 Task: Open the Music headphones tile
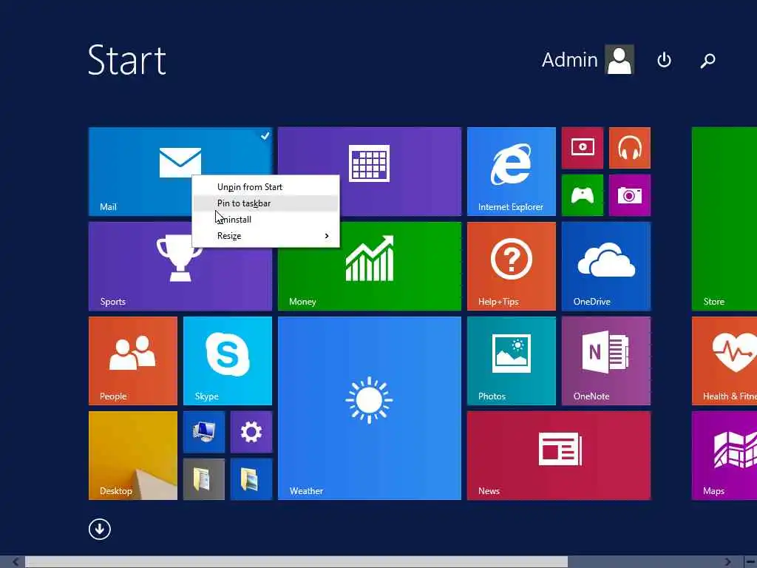tap(630, 148)
